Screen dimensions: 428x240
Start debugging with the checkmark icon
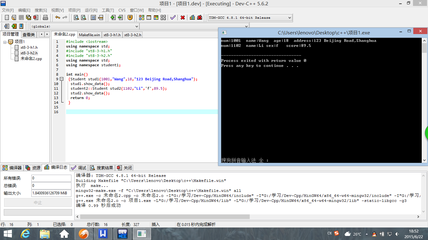point(173,17)
